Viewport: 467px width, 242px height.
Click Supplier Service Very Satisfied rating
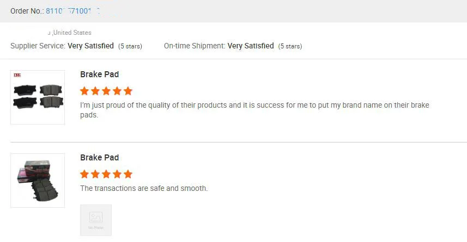tap(90, 46)
